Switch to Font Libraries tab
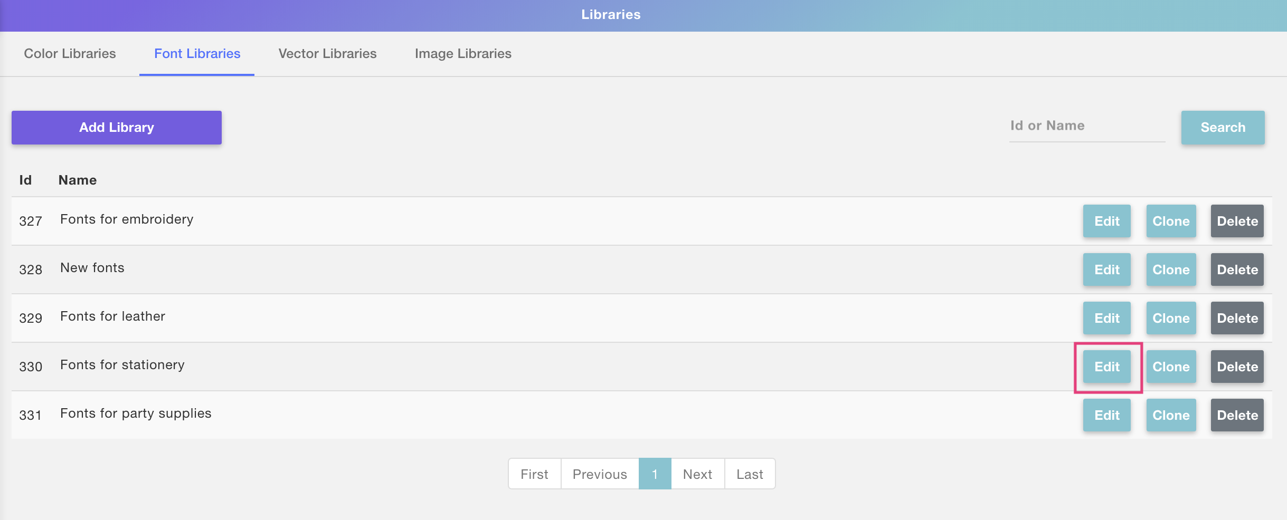 [197, 54]
